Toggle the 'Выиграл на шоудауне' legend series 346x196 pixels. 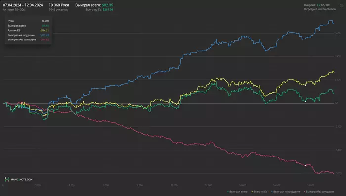click(x=286, y=192)
